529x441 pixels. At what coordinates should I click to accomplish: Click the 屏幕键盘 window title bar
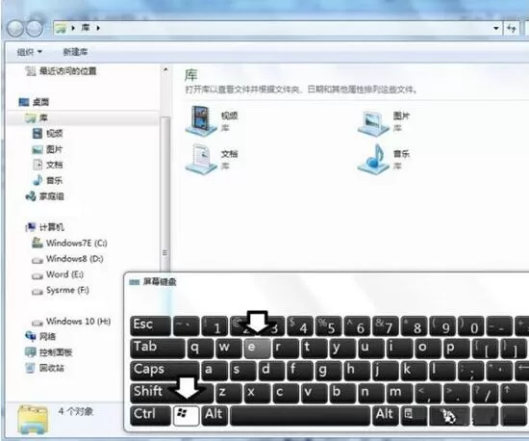point(327,282)
